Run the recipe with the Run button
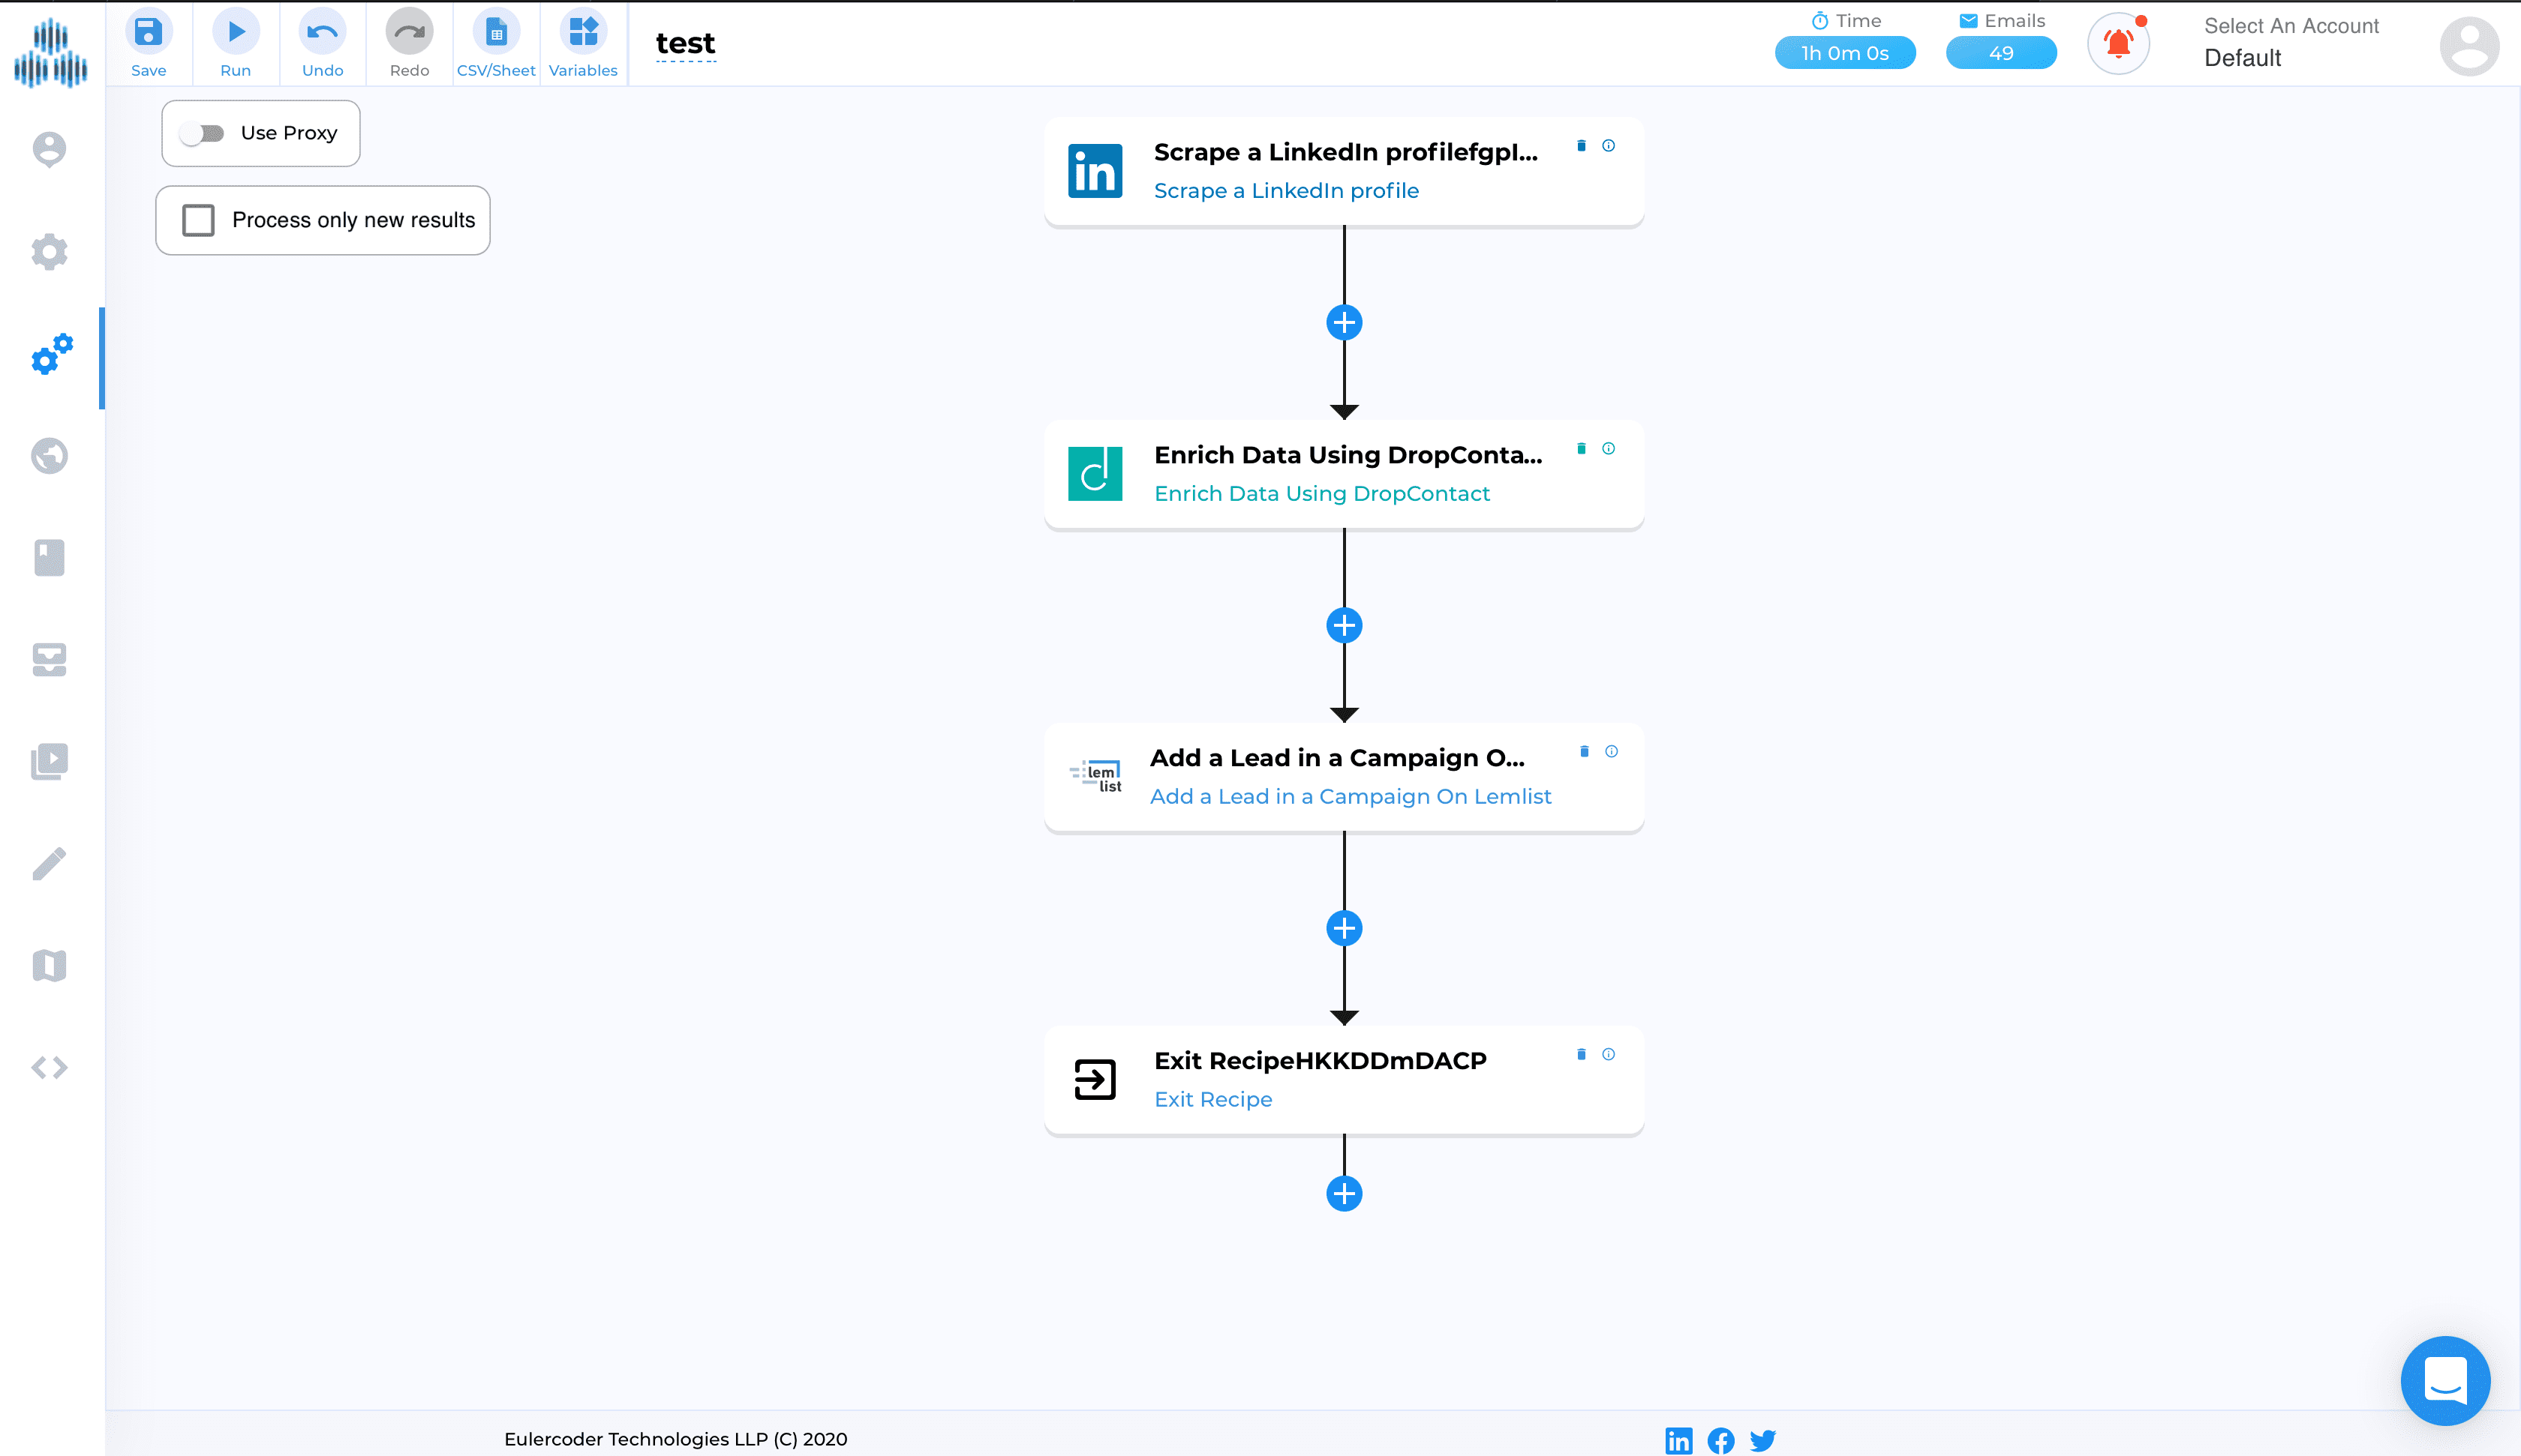 (236, 33)
